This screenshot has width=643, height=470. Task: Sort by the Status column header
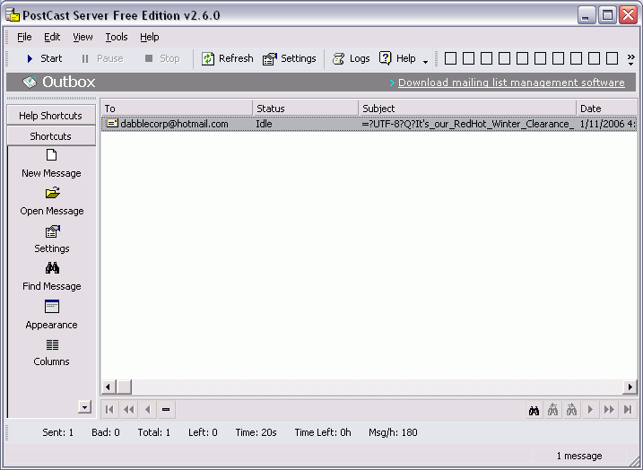(x=306, y=109)
